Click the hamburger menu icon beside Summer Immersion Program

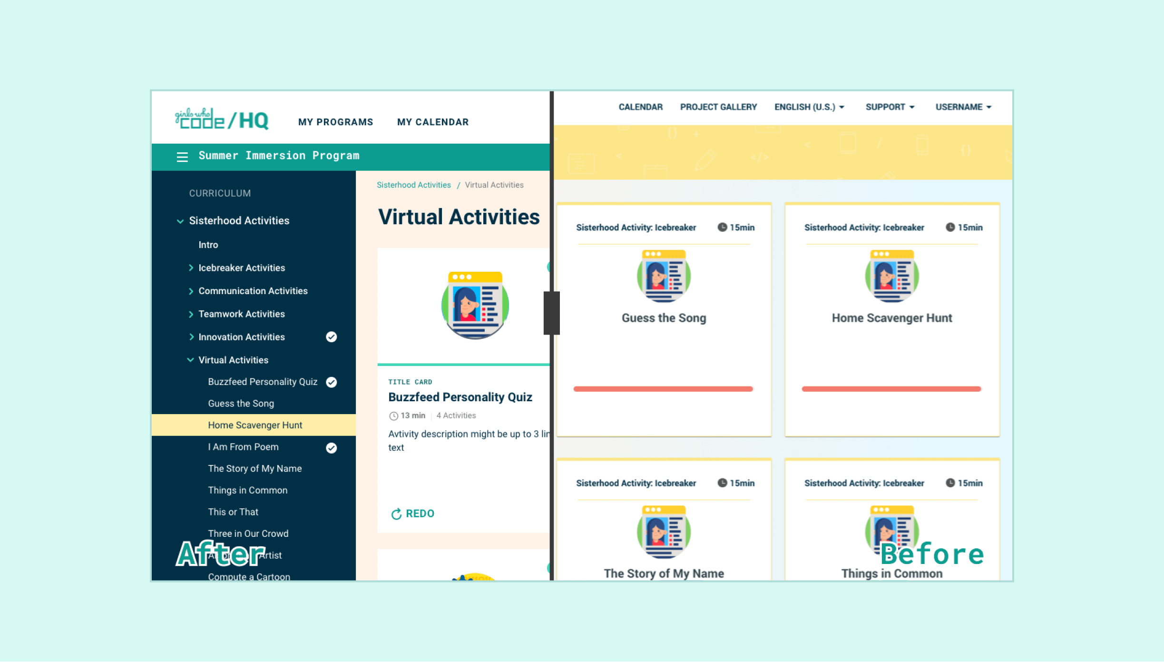pyautogui.click(x=182, y=156)
